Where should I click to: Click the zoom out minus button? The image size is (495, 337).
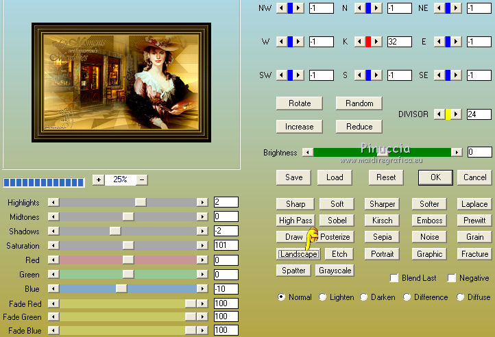click(142, 179)
